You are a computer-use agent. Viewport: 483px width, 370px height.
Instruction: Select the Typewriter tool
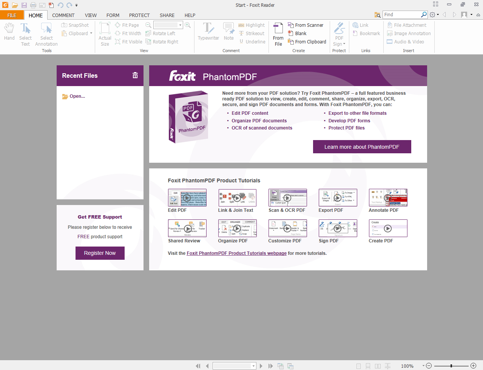pyautogui.click(x=208, y=32)
